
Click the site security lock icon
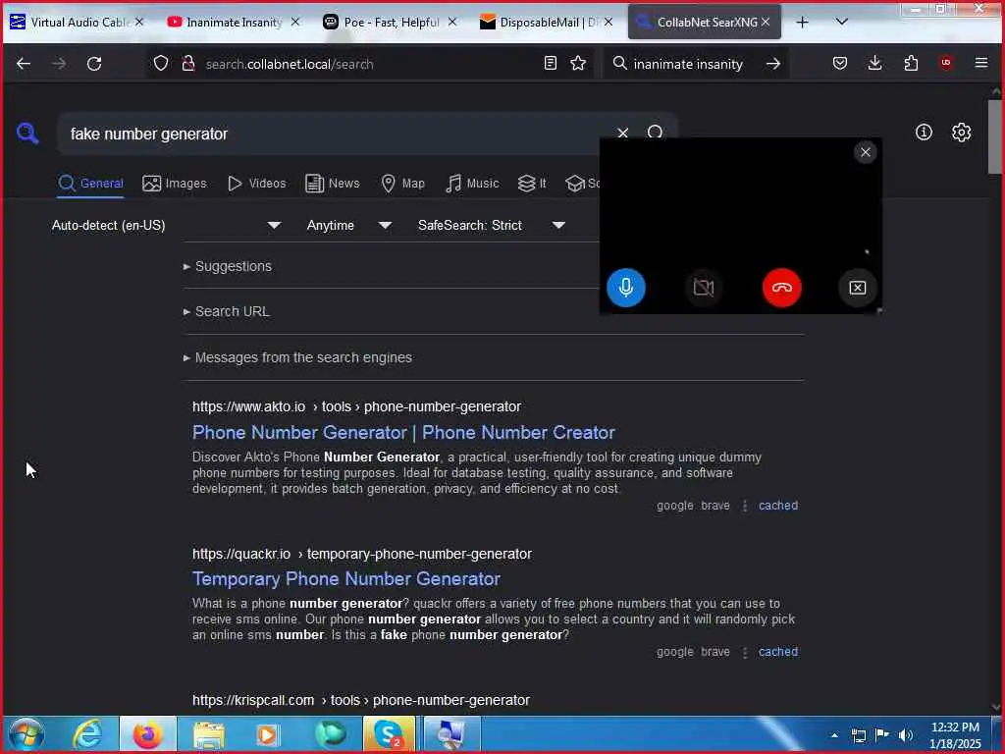[x=187, y=64]
